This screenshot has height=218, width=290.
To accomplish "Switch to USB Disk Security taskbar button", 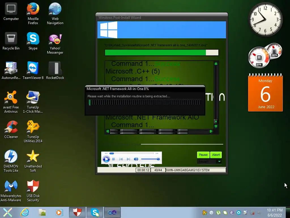I will pyautogui.click(x=77, y=212).
